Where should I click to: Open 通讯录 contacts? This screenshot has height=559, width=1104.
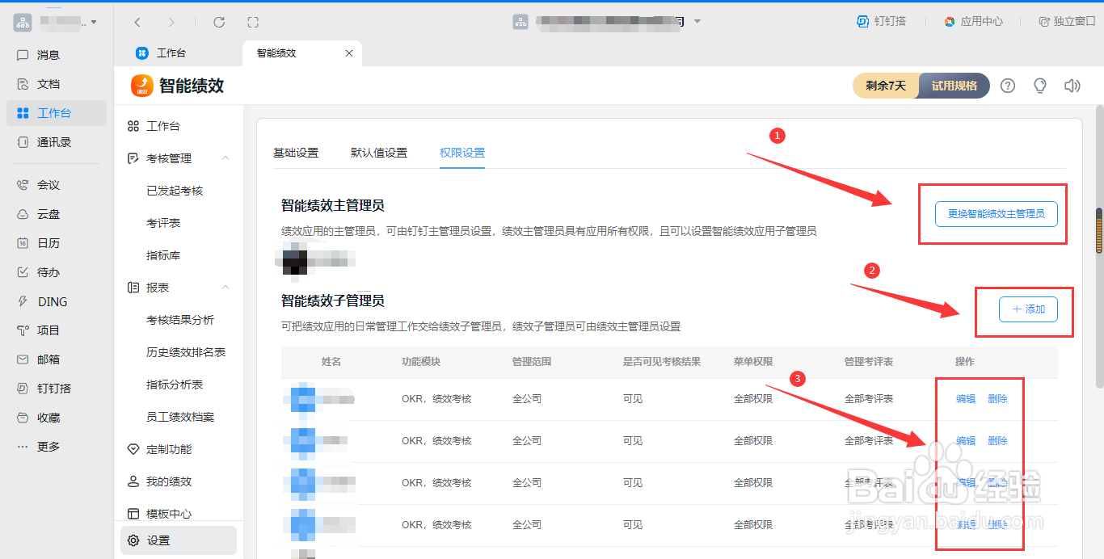point(56,142)
